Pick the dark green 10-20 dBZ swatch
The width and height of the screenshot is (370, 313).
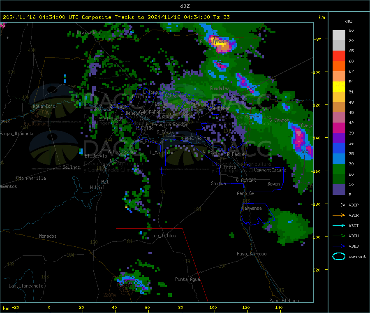click(x=339, y=179)
